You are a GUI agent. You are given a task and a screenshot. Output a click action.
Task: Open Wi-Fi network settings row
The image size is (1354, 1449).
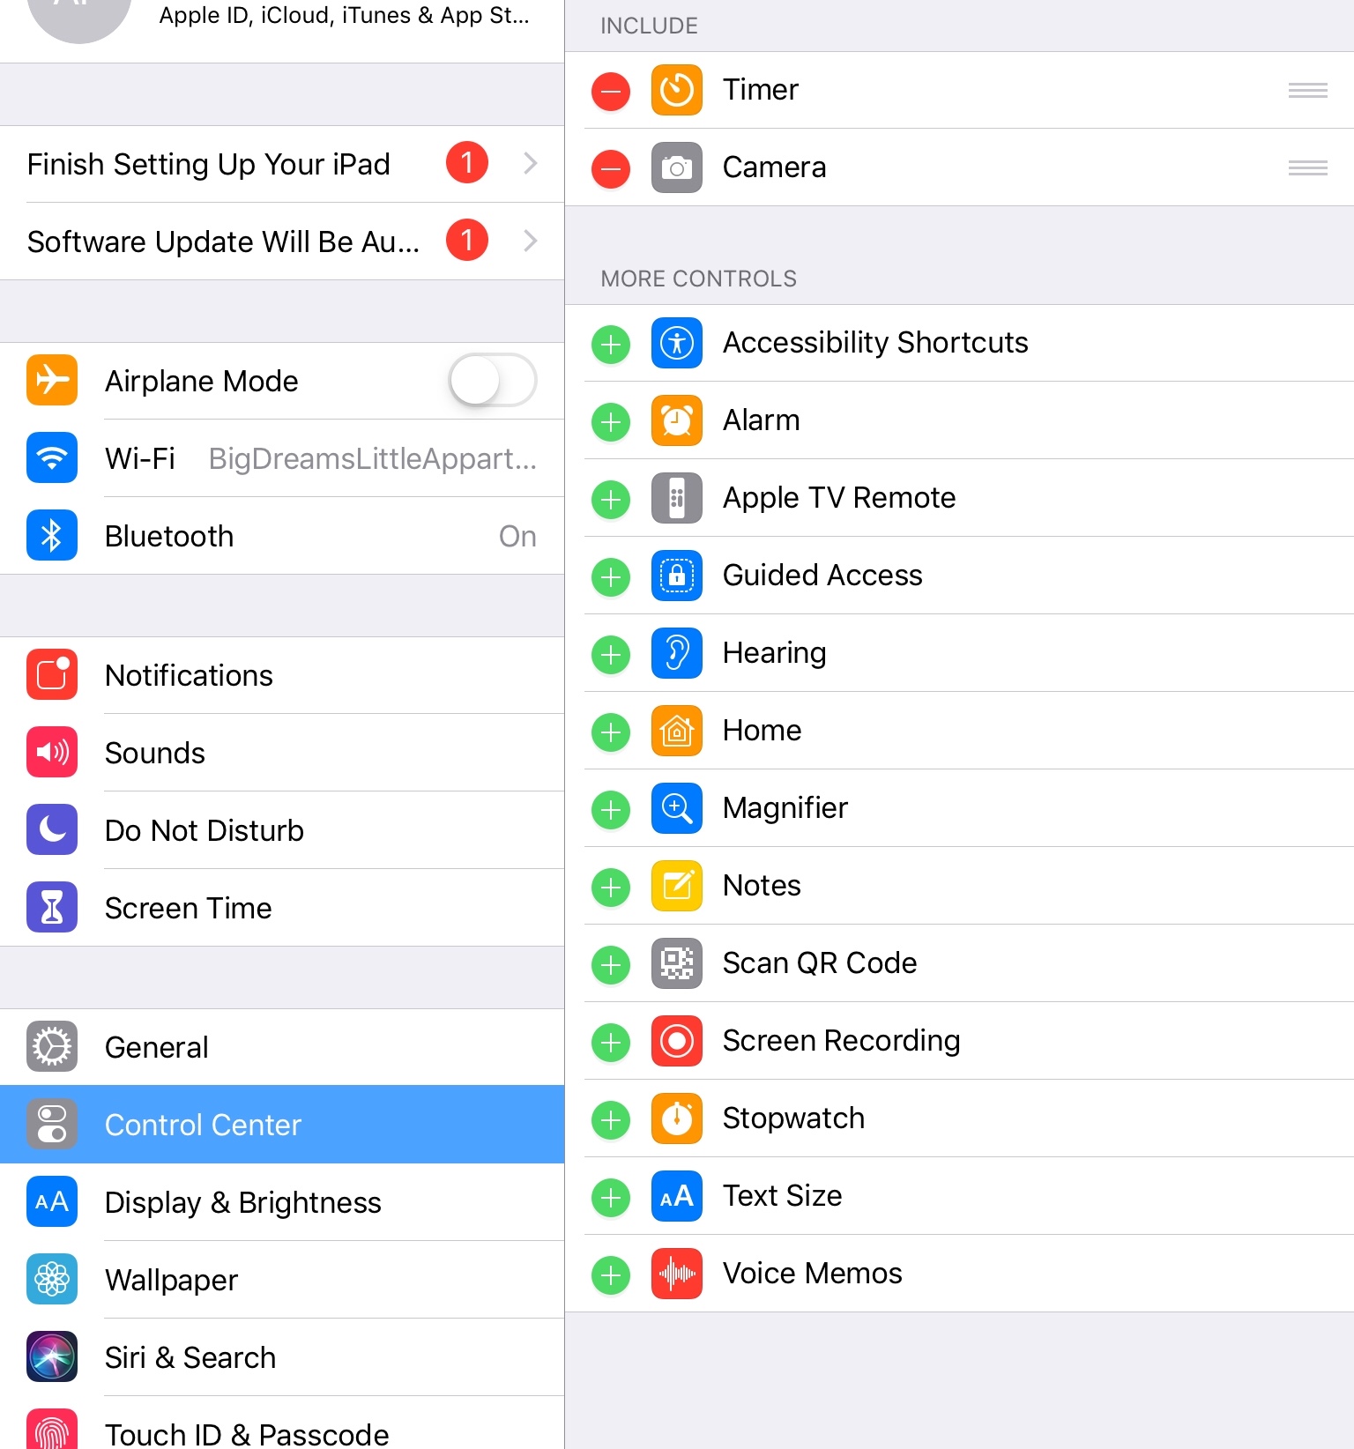click(282, 458)
